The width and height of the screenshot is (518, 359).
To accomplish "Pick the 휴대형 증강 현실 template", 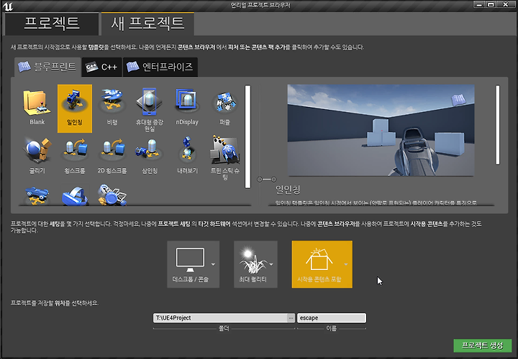I will (x=150, y=108).
